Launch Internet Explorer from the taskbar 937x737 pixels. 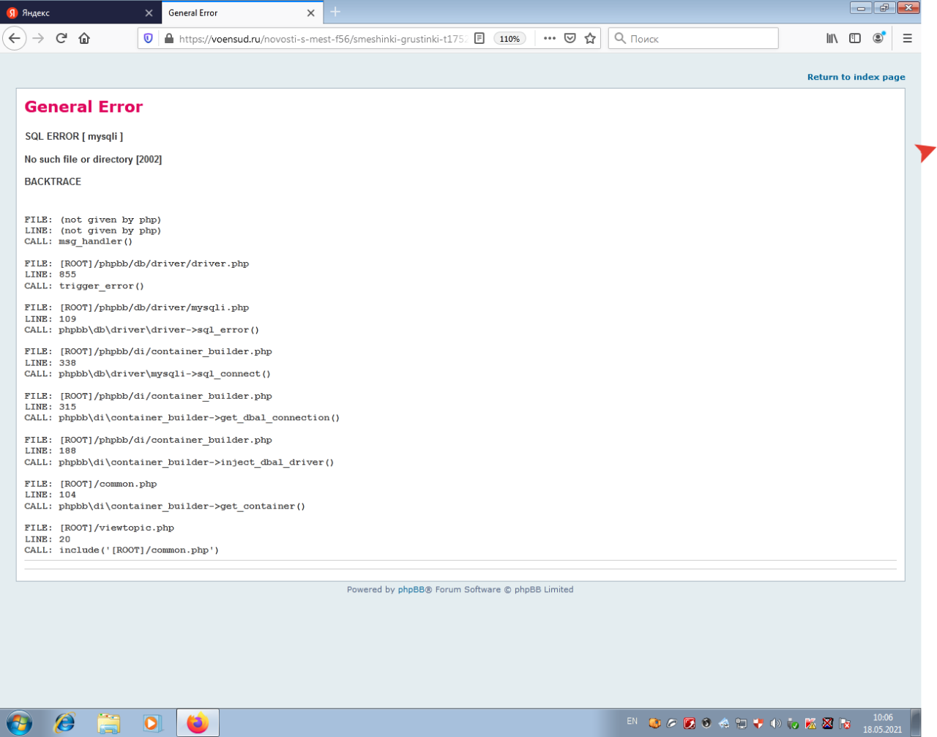coord(64,722)
